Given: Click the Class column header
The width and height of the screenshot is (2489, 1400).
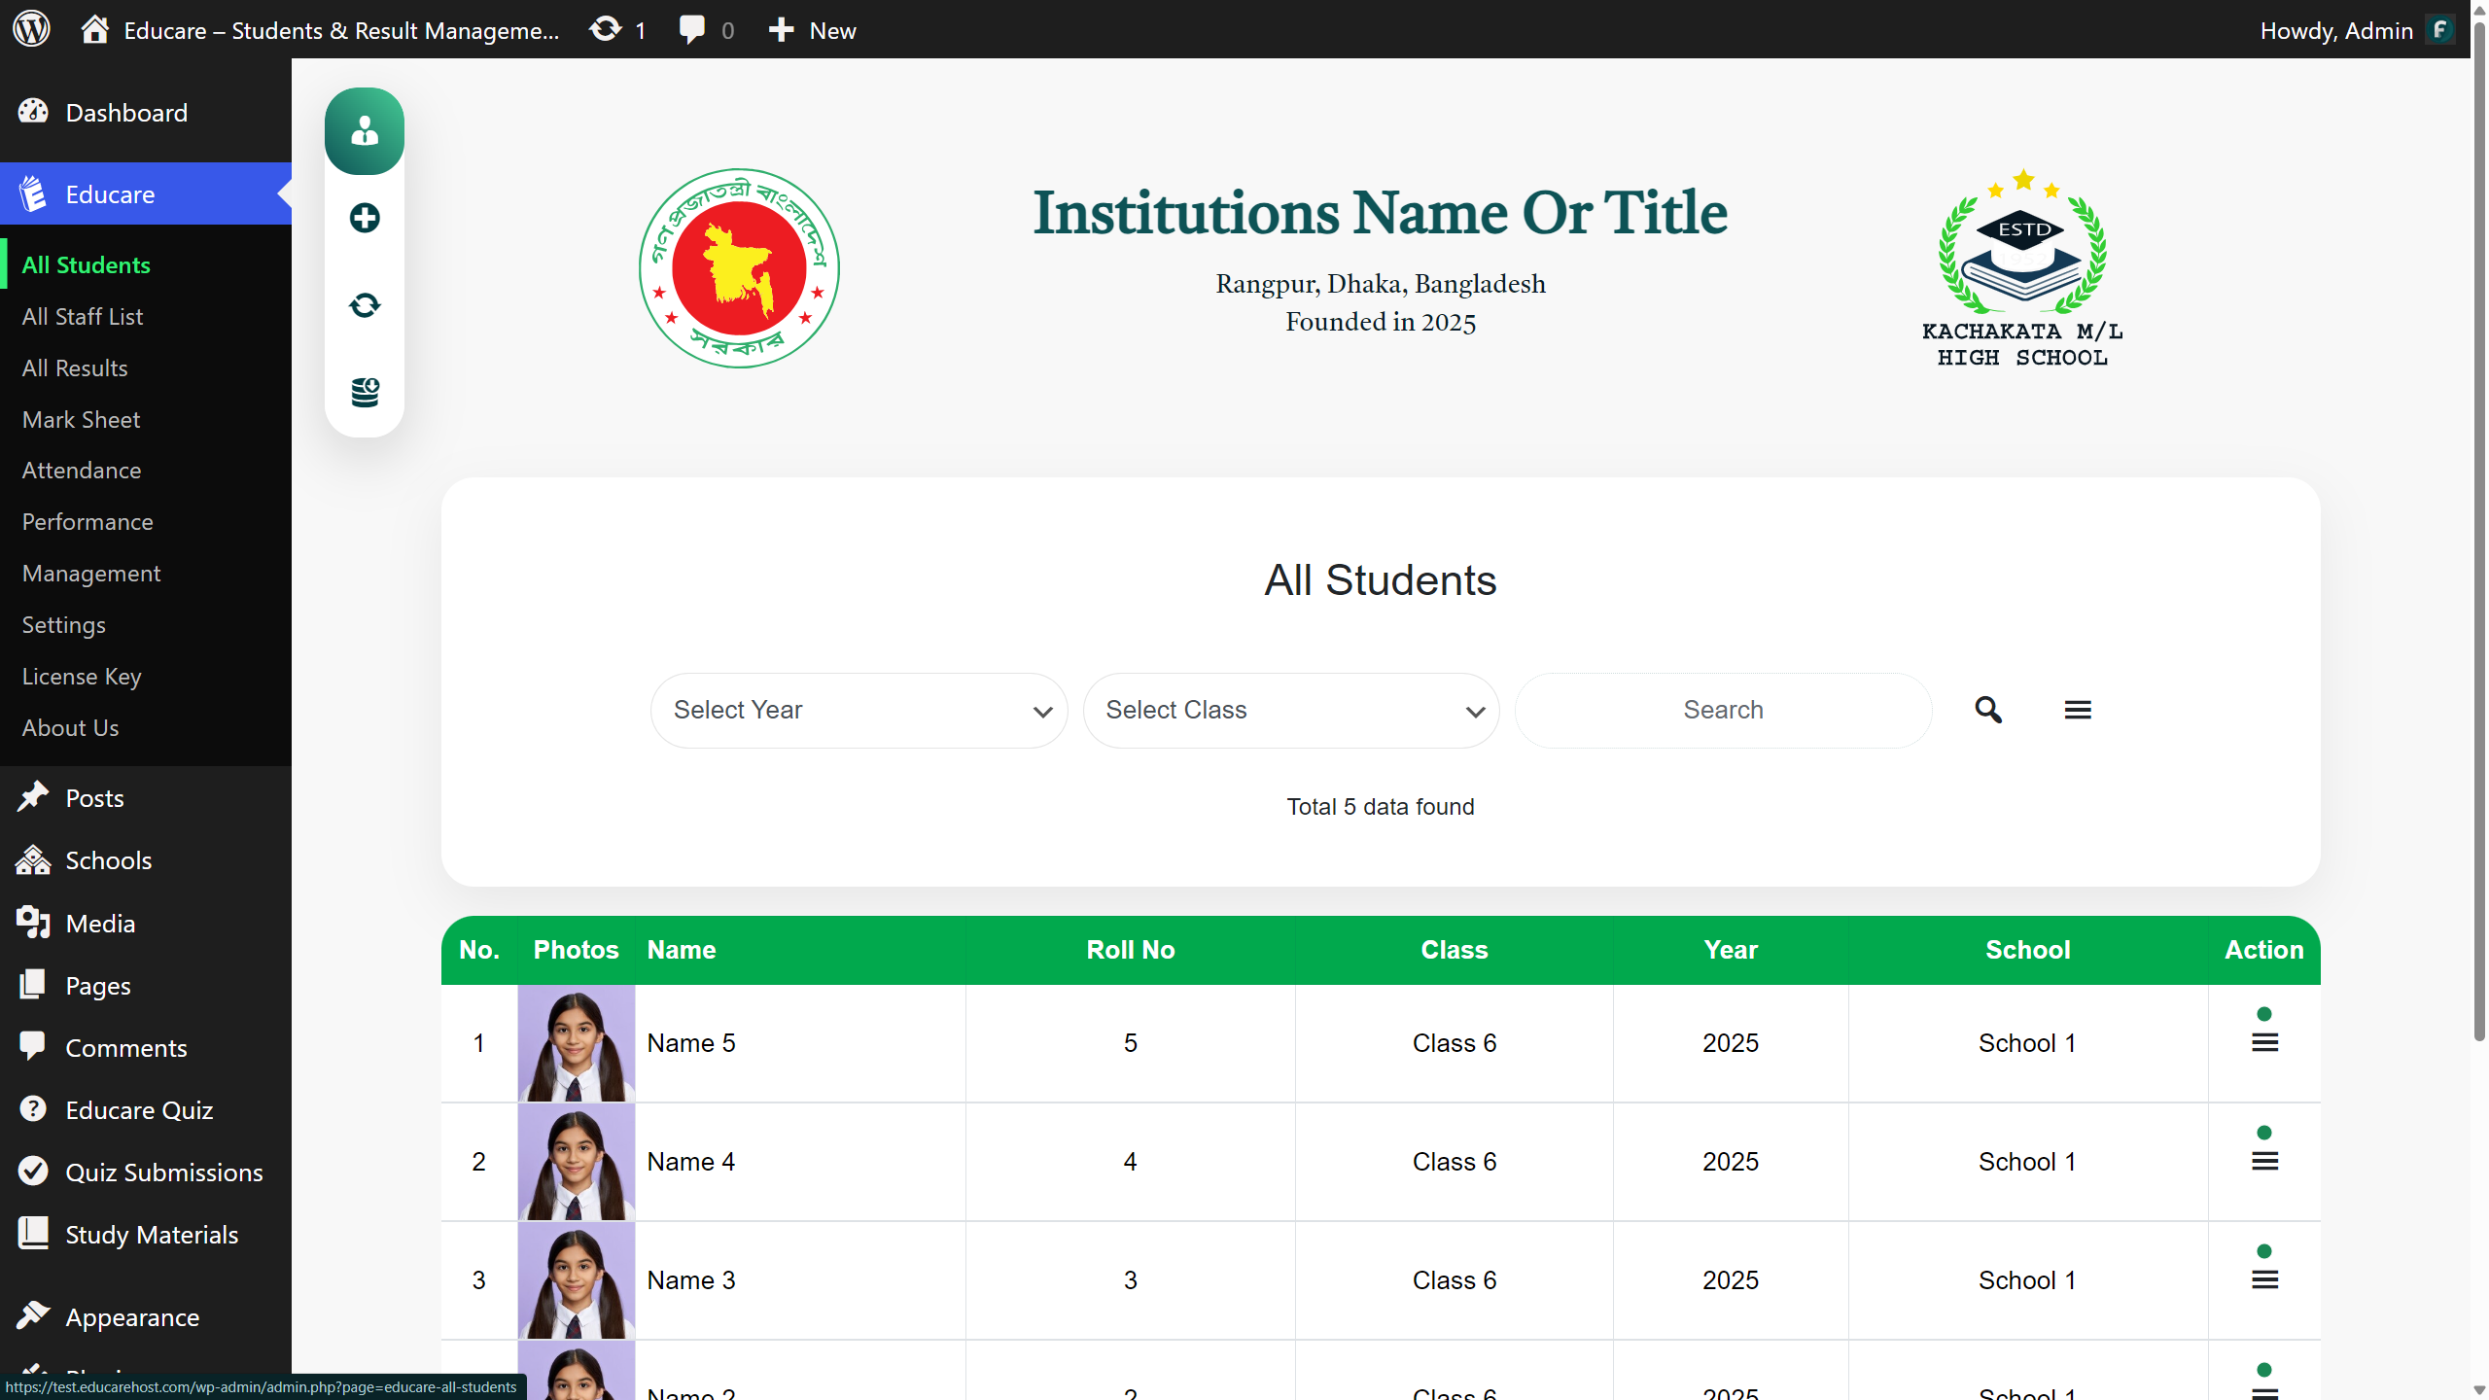Looking at the screenshot, I should click(1455, 950).
